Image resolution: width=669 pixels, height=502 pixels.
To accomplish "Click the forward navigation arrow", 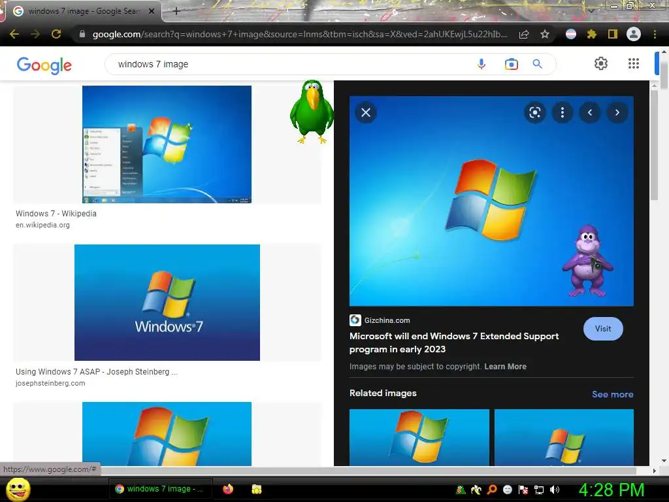I will 35,34.
